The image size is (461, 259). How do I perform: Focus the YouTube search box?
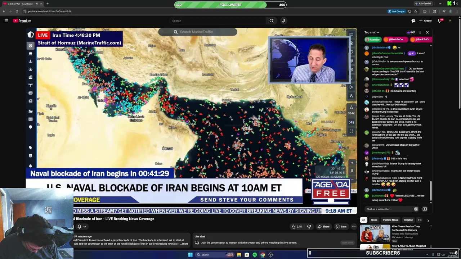point(218,21)
